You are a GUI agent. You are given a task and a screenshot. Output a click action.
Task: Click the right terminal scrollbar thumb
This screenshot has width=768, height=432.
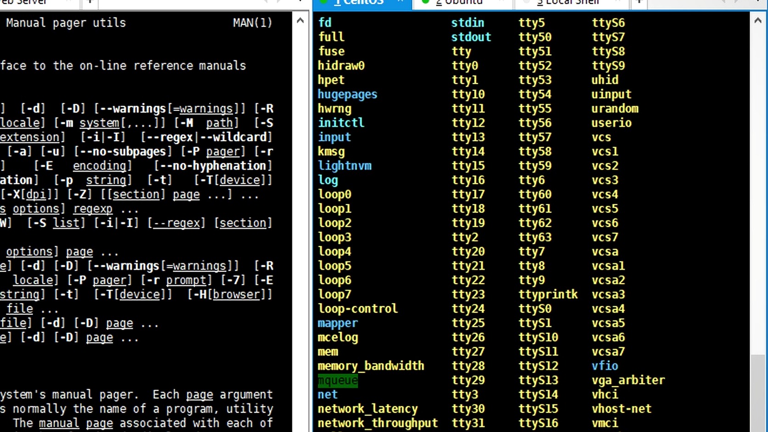(x=758, y=393)
